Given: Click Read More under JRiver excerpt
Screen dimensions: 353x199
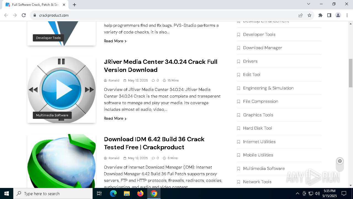Looking at the screenshot, I should [x=115, y=118].
